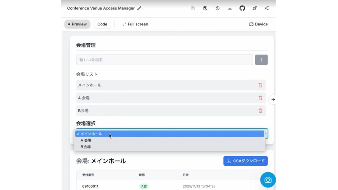
Task: Toggle Full screen mode
Action: (x=135, y=24)
